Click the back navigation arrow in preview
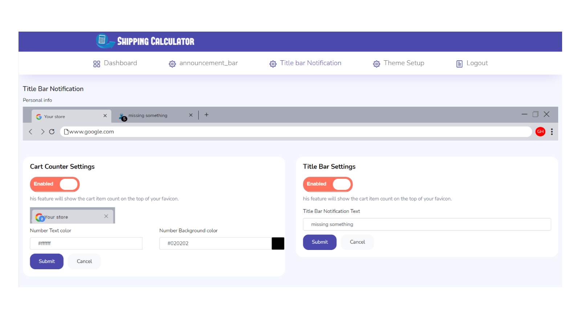581x327 pixels. (31, 132)
